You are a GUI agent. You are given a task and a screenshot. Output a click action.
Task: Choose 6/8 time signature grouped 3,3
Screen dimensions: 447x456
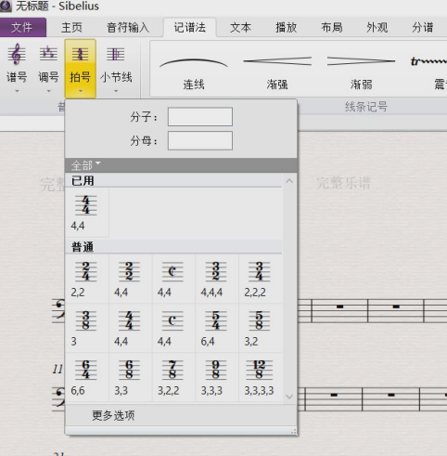click(130, 377)
